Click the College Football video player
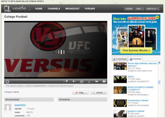The image size is (165, 118). pos(56,50)
